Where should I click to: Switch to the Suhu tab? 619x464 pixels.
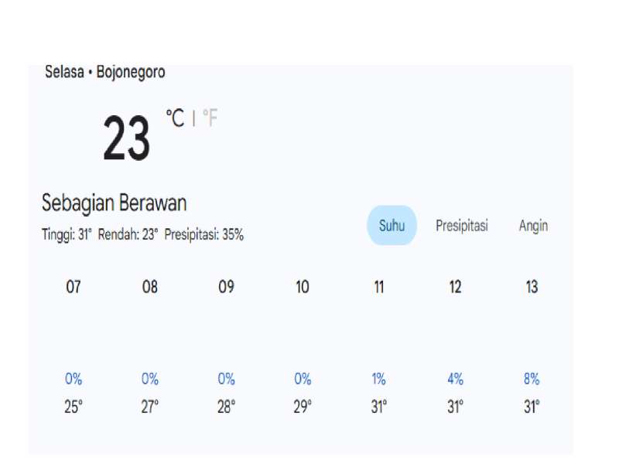392,226
